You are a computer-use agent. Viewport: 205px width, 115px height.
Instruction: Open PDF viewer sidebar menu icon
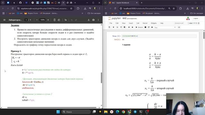[x=4, y=20]
